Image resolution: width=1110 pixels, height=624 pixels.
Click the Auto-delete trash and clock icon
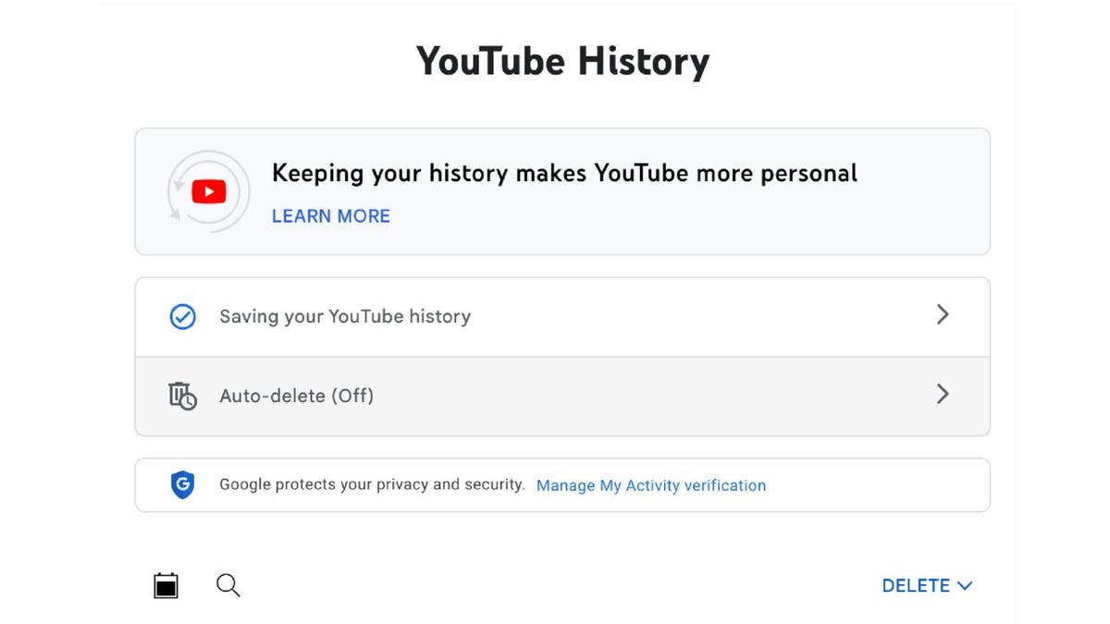(x=182, y=396)
